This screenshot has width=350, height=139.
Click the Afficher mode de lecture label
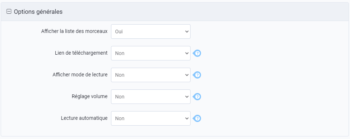coord(80,75)
